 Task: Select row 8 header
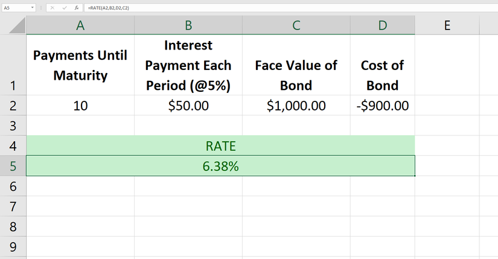point(13,226)
